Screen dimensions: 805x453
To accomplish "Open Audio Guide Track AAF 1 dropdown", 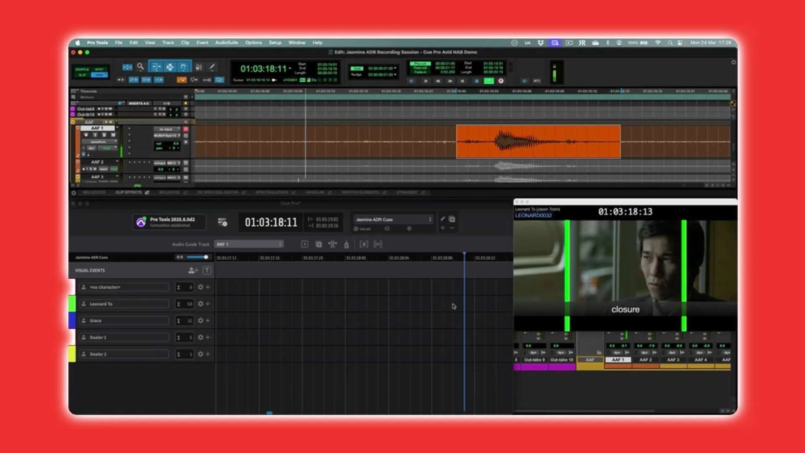I will point(249,244).
